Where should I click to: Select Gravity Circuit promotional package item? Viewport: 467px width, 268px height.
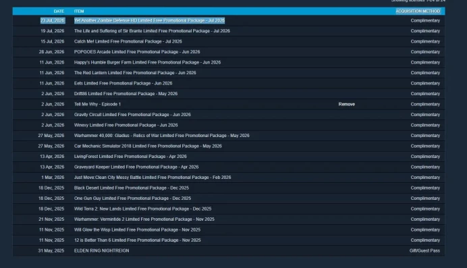[x=132, y=115]
